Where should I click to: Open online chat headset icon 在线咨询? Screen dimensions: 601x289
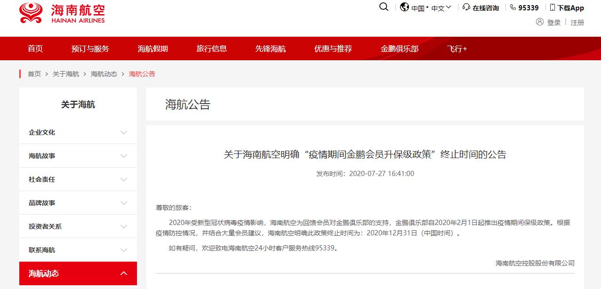click(466, 8)
